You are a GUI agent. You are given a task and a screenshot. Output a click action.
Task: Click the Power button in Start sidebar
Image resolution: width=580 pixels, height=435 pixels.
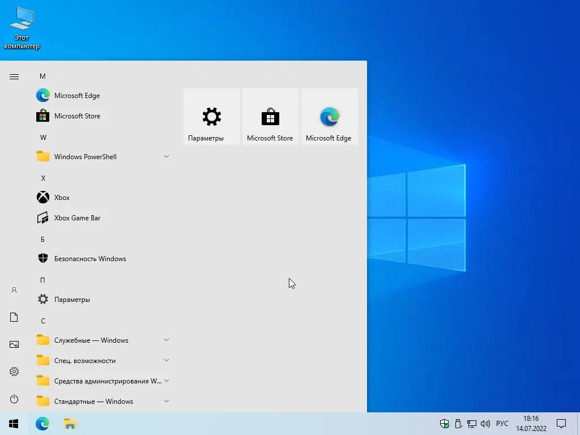click(x=14, y=399)
